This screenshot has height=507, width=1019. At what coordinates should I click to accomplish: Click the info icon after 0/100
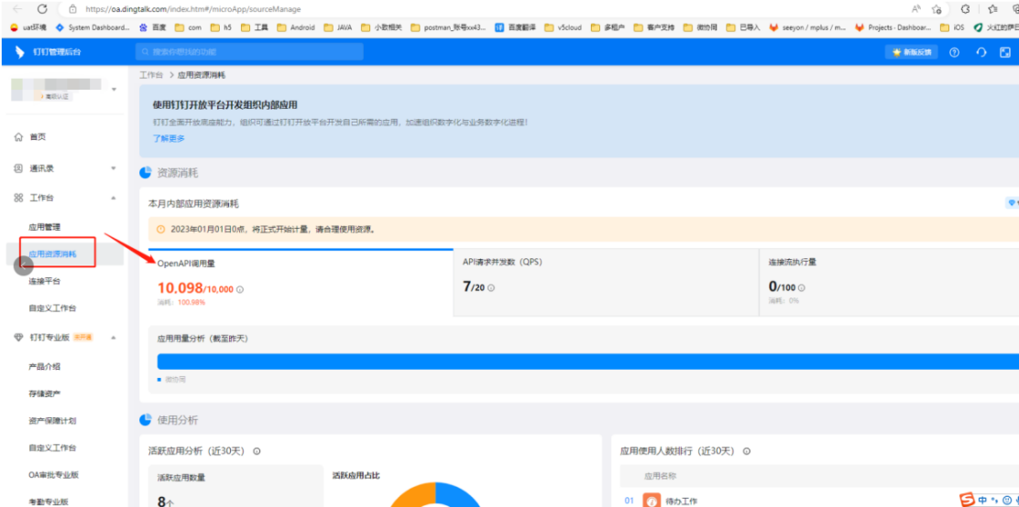point(801,287)
